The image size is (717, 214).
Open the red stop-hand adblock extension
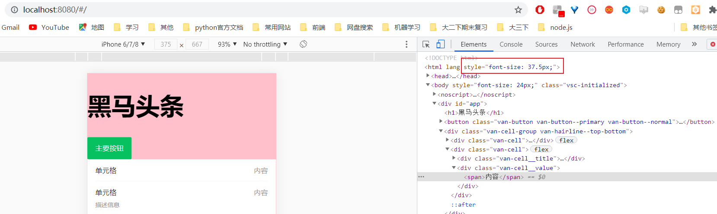pos(540,9)
